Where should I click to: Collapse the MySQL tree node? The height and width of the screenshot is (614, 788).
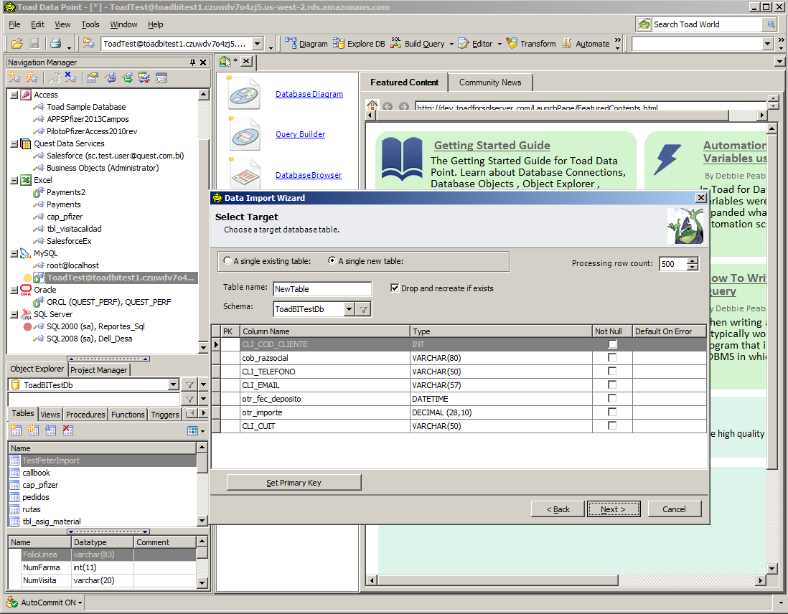pos(14,254)
